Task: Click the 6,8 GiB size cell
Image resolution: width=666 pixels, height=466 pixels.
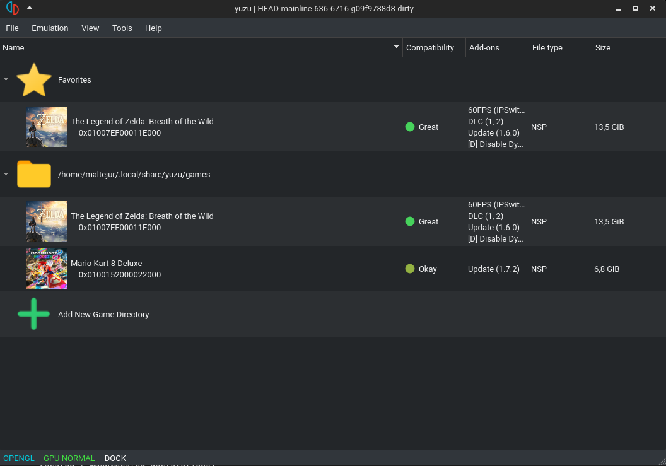Action: tap(607, 269)
